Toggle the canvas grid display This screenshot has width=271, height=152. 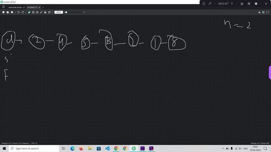[x=263, y=12]
